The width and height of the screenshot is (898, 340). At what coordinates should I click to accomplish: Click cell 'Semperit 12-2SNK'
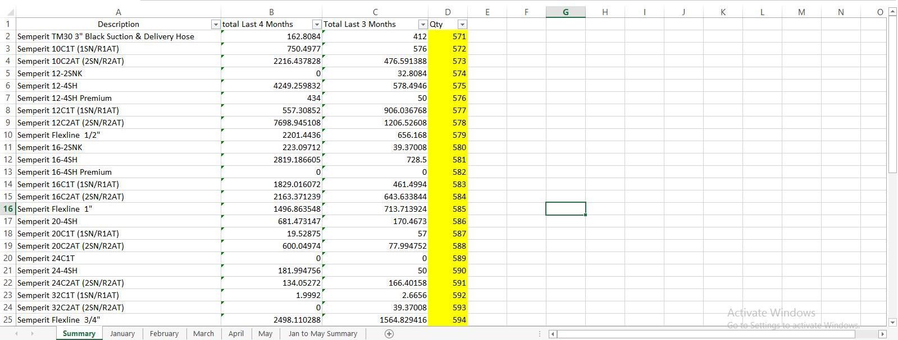[118, 73]
